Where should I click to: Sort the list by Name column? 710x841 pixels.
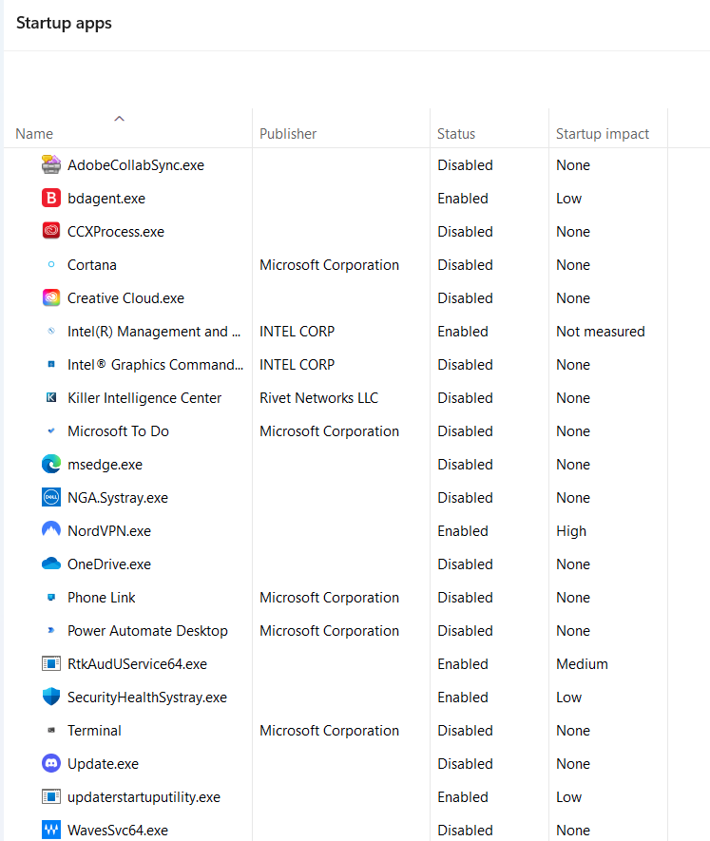point(34,134)
